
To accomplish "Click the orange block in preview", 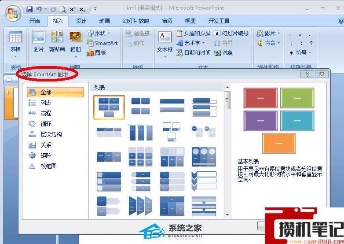I will point(278,144).
